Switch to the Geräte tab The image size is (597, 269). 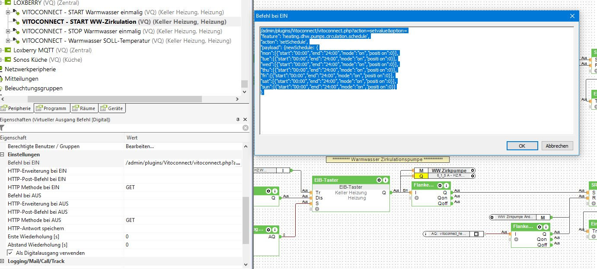coord(112,108)
